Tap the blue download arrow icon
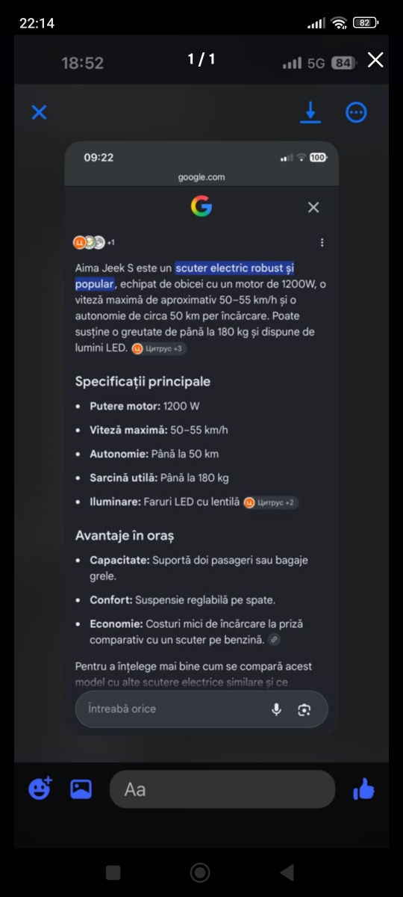The height and width of the screenshot is (897, 403). pyautogui.click(x=310, y=112)
